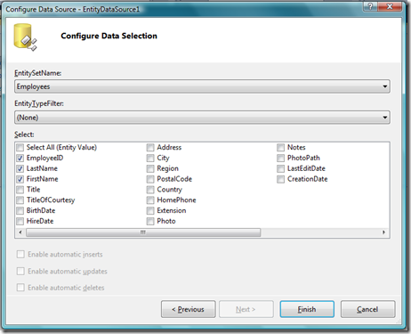Check the Notes checkbox

280,148
